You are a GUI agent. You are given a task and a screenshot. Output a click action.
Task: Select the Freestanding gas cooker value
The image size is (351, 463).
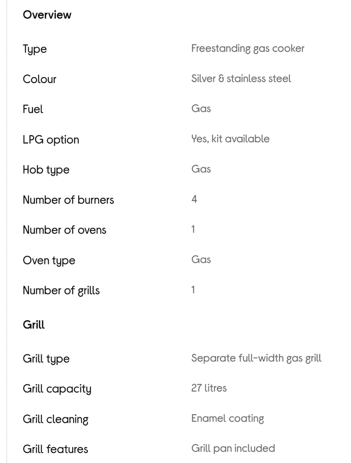click(x=248, y=49)
